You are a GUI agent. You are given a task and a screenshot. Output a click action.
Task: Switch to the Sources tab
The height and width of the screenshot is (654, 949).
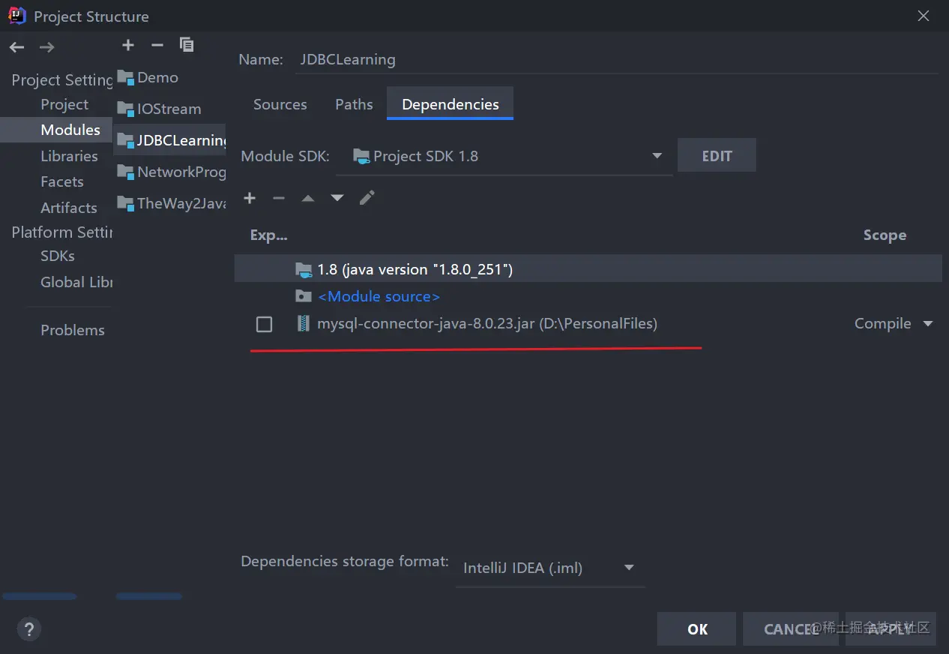click(280, 104)
